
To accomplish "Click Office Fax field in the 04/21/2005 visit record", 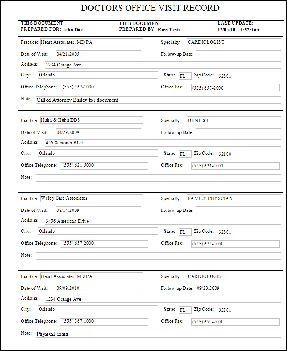I will click(235, 88).
